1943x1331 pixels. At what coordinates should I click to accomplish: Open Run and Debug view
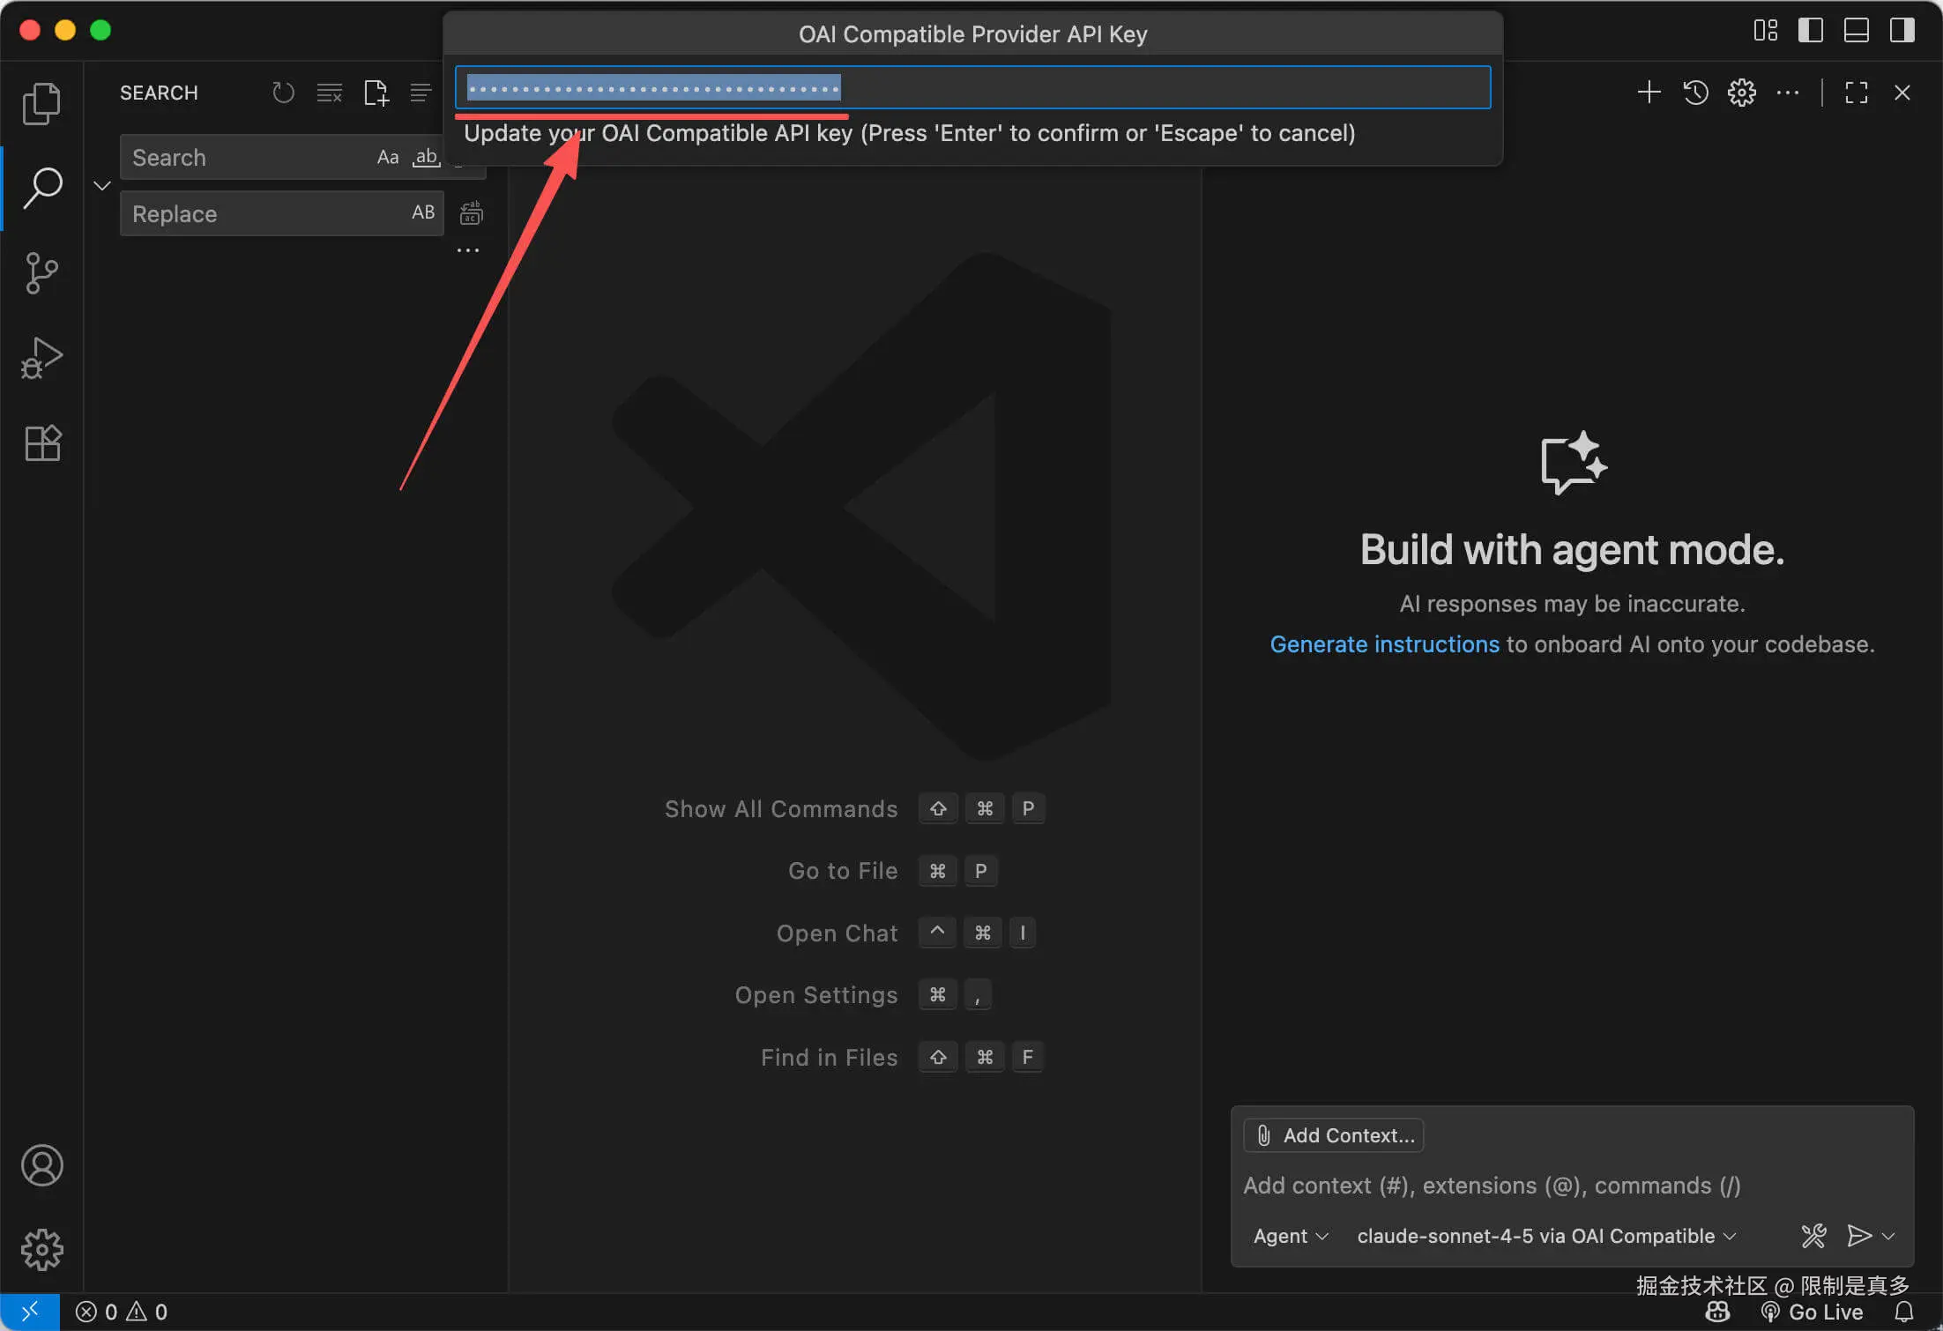tap(41, 358)
